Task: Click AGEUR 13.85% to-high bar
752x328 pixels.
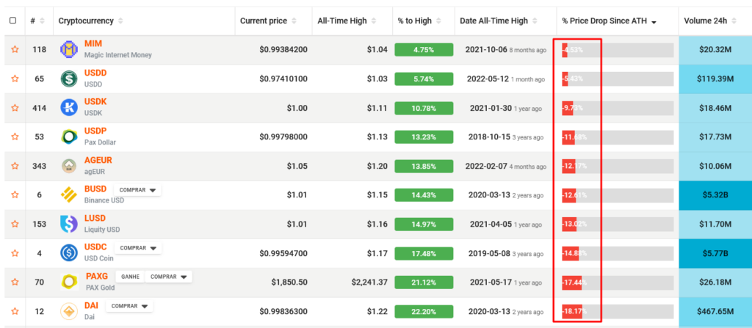Action: [x=424, y=167]
